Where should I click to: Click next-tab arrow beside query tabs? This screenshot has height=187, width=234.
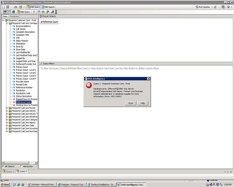(x=228, y=172)
